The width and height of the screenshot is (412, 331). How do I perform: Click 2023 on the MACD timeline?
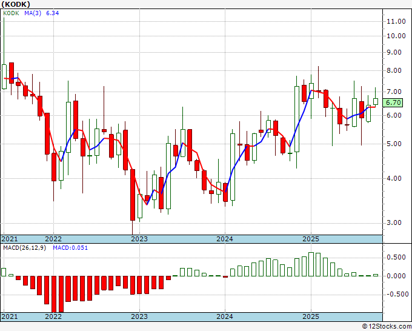(139, 316)
